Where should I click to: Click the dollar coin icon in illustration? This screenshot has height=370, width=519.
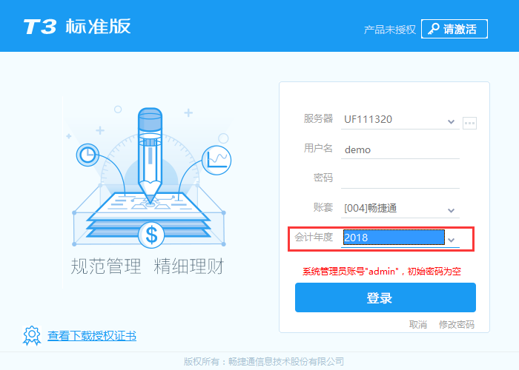pyautogui.click(x=151, y=235)
